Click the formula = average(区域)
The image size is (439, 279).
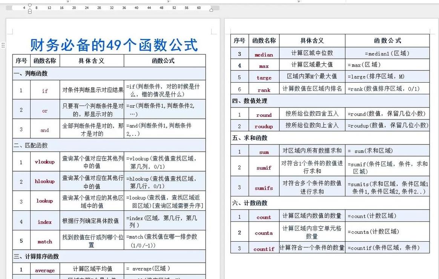(148, 269)
